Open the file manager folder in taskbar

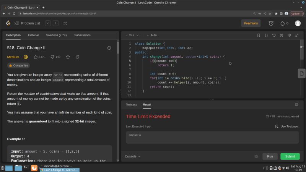pyautogui.click(x=18, y=168)
